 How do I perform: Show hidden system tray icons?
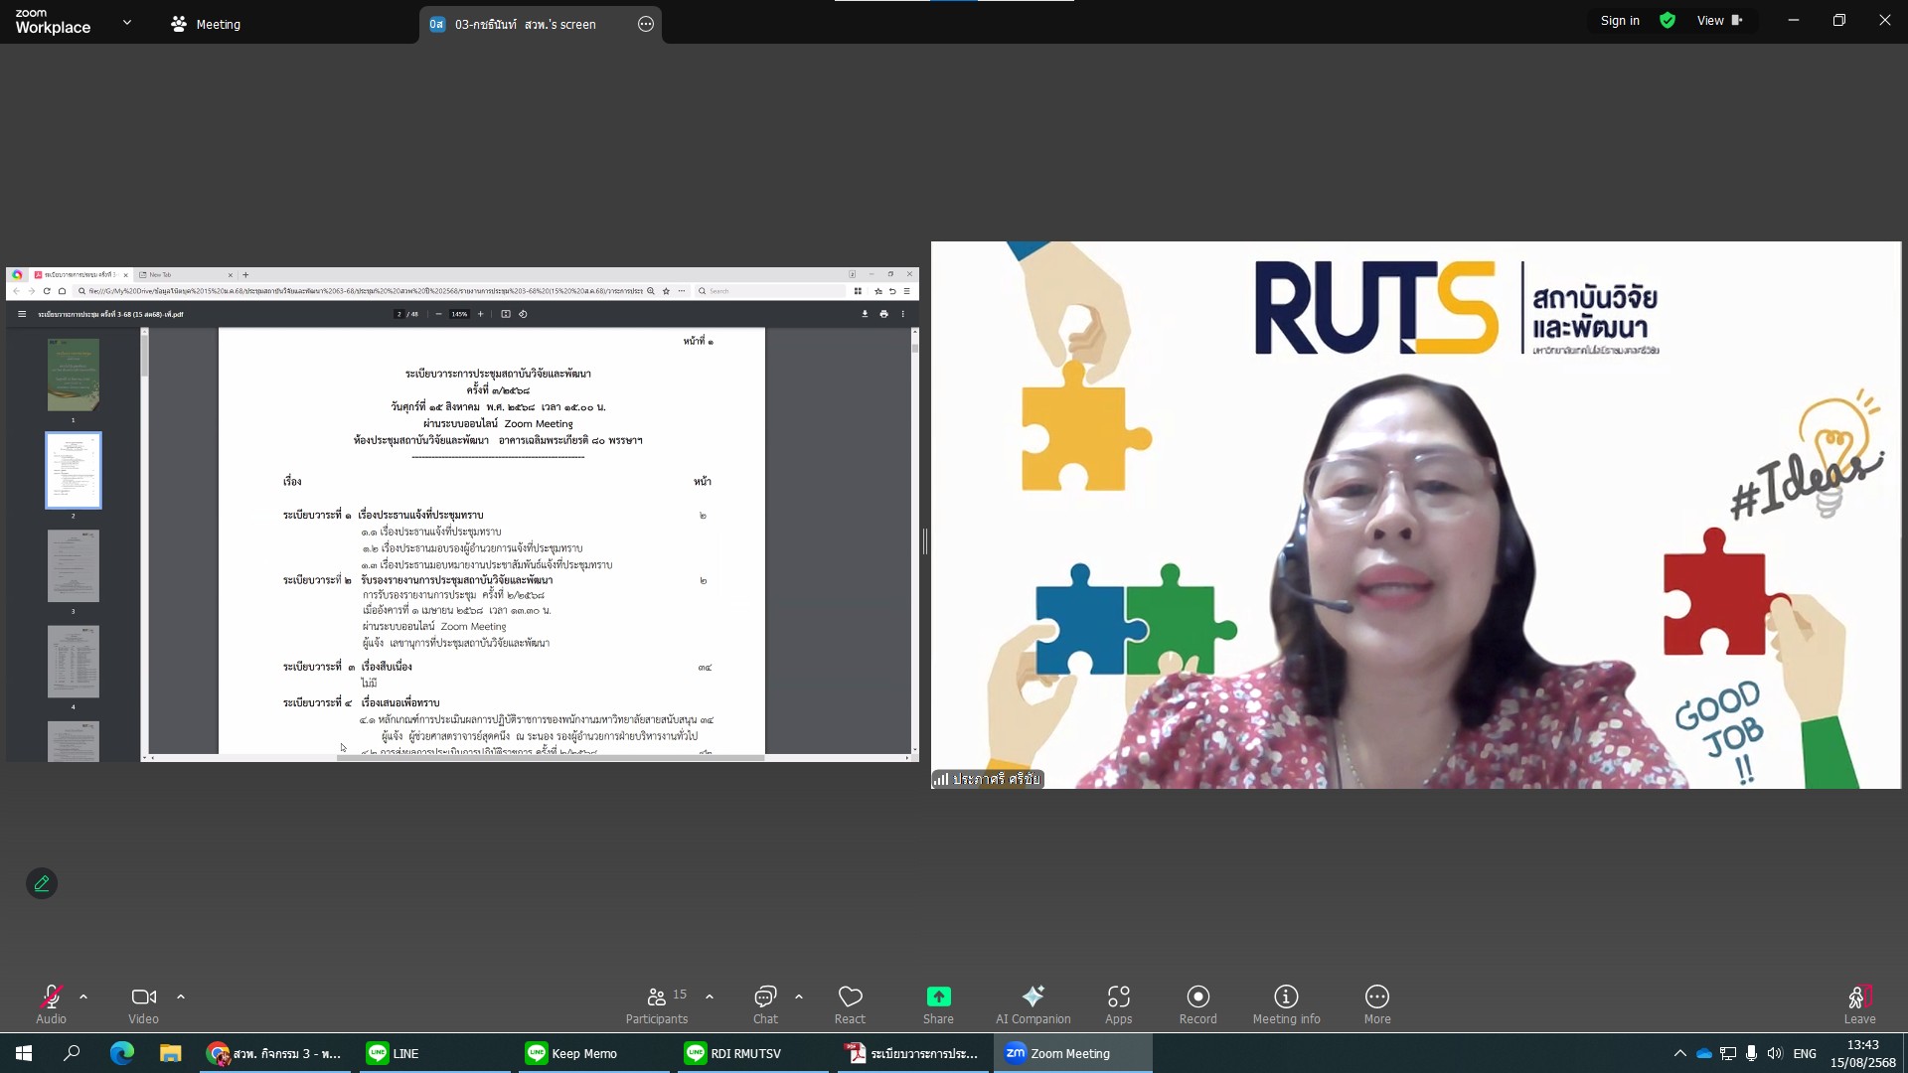click(x=1679, y=1053)
